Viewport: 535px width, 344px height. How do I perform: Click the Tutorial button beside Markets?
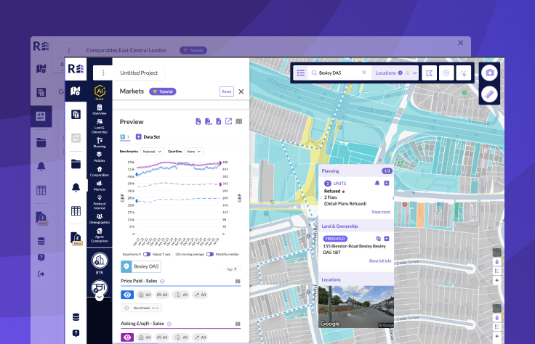tap(163, 91)
